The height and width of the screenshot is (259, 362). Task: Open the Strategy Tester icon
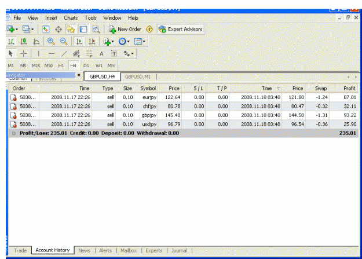pyautogui.click(x=96, y=30)
